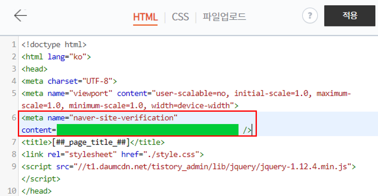The image size is (378, 196).
Task: Select the link rel="stylesheet" line
Action: click(113, 154)
